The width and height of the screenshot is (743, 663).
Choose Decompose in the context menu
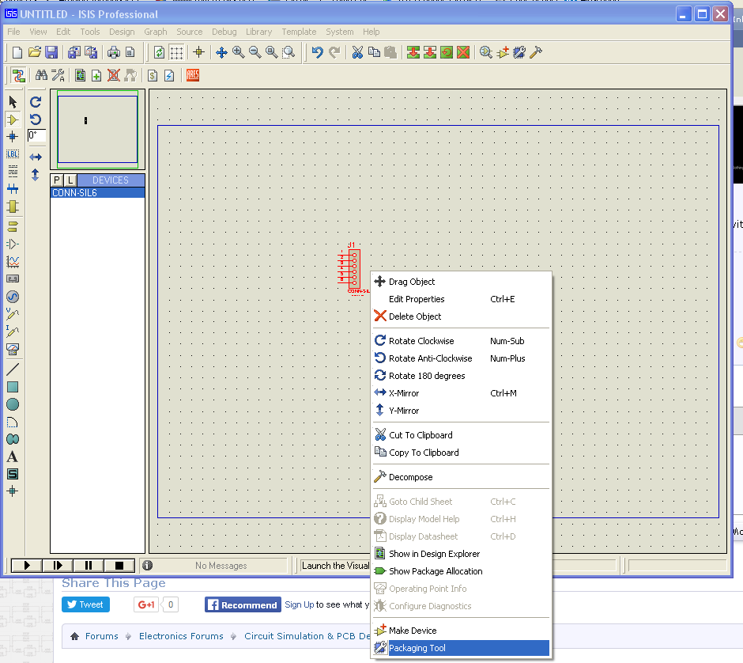[461, 477]
